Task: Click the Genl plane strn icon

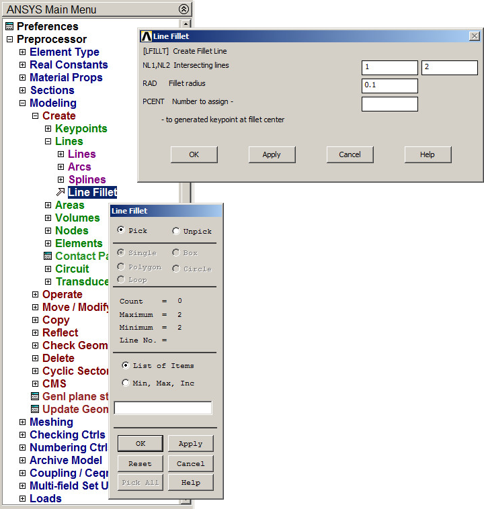Action: tap(35, 397)
